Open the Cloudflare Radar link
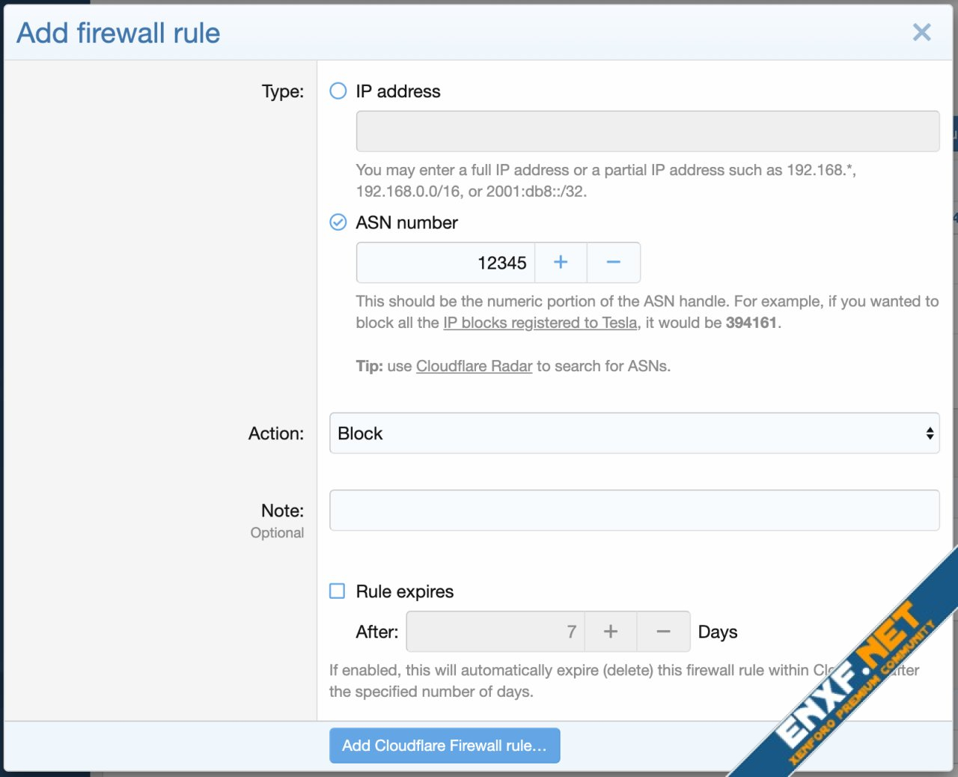Viewport: 958px width, 777px height. click(474, 366)
